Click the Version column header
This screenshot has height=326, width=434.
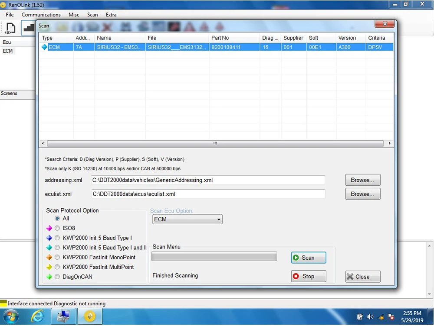point(351,38)
